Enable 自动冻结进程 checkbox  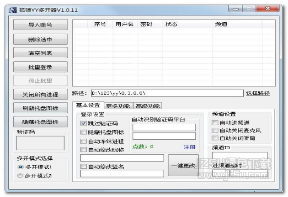(x=83, y=141)
